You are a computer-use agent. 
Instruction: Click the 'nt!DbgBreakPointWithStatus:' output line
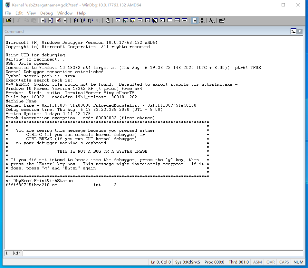[40, 181]
